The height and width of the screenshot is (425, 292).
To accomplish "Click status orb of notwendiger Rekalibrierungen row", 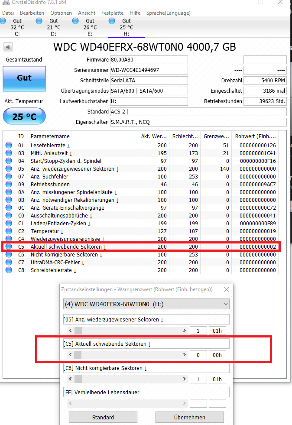I will [x=9, y=200].
